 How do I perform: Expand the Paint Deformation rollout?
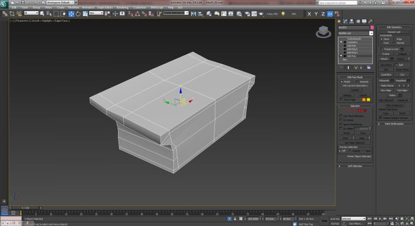pos(394,124)
